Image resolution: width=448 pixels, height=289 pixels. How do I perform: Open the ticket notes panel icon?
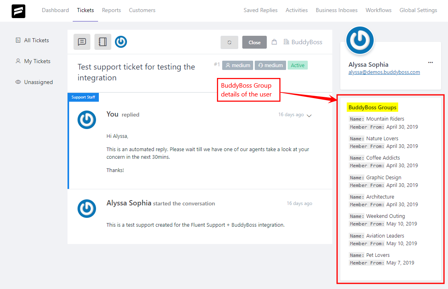point(102,42)
